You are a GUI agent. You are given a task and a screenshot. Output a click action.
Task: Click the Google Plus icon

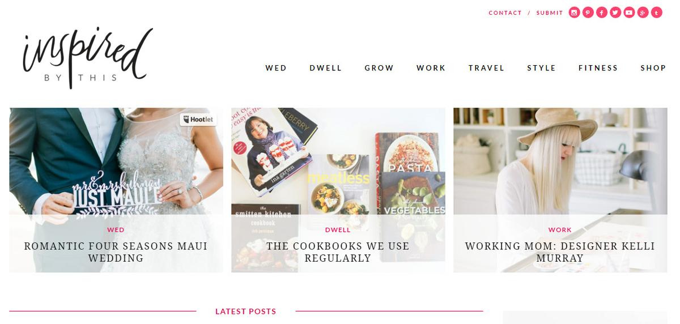point(643,12)
